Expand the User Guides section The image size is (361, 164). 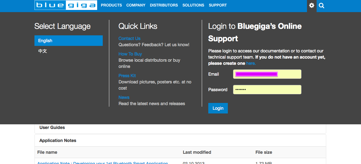[52, 127]
